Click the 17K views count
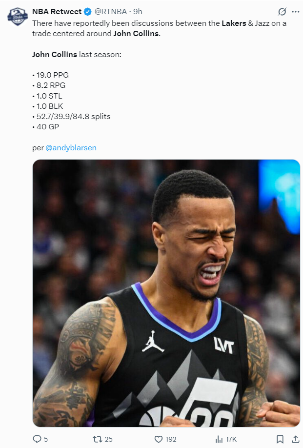Viewport: 303px width, 448px height. [x=231, y=439]
